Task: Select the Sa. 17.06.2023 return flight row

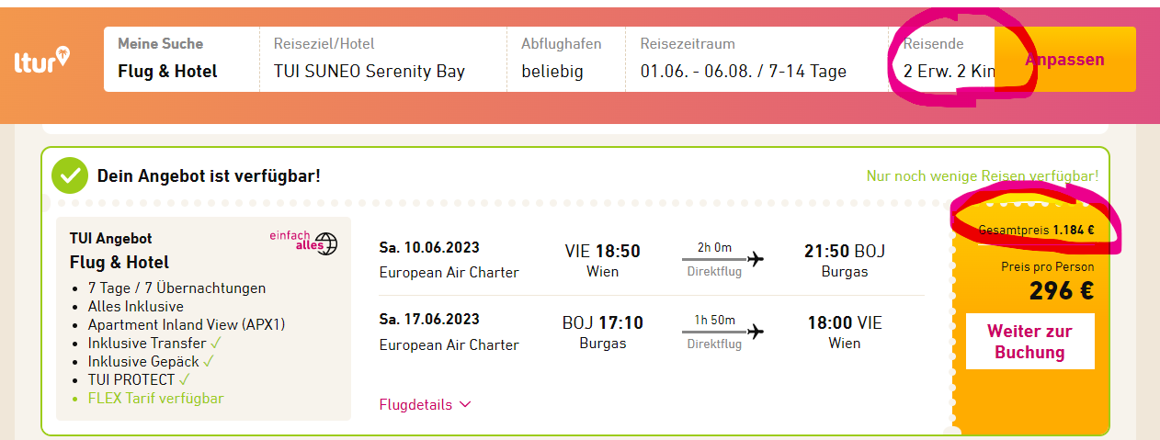Action: 652,332
